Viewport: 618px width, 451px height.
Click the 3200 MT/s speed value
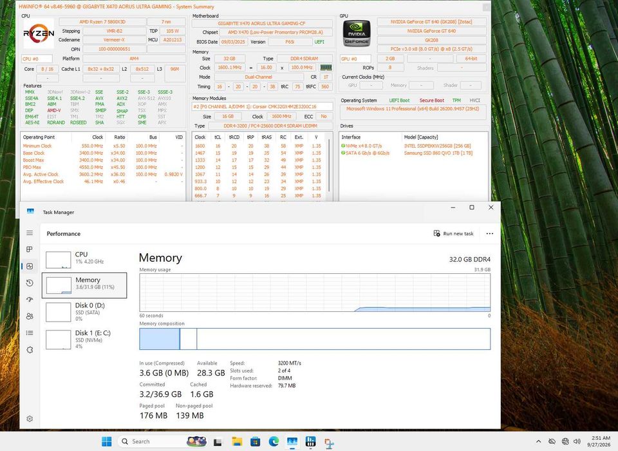289,363
